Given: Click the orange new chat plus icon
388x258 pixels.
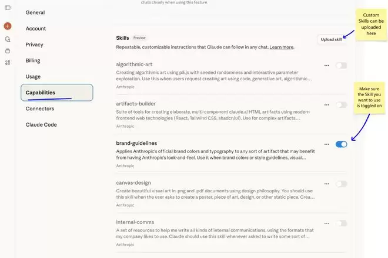Looking at the screenshot, I should [x=8, y=26].
